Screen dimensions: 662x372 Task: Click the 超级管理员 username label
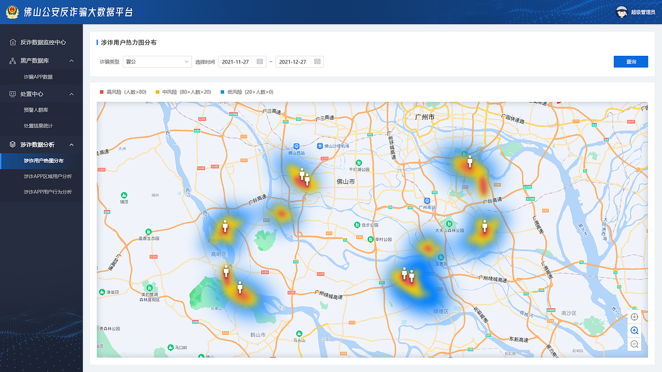click(643, 12)
